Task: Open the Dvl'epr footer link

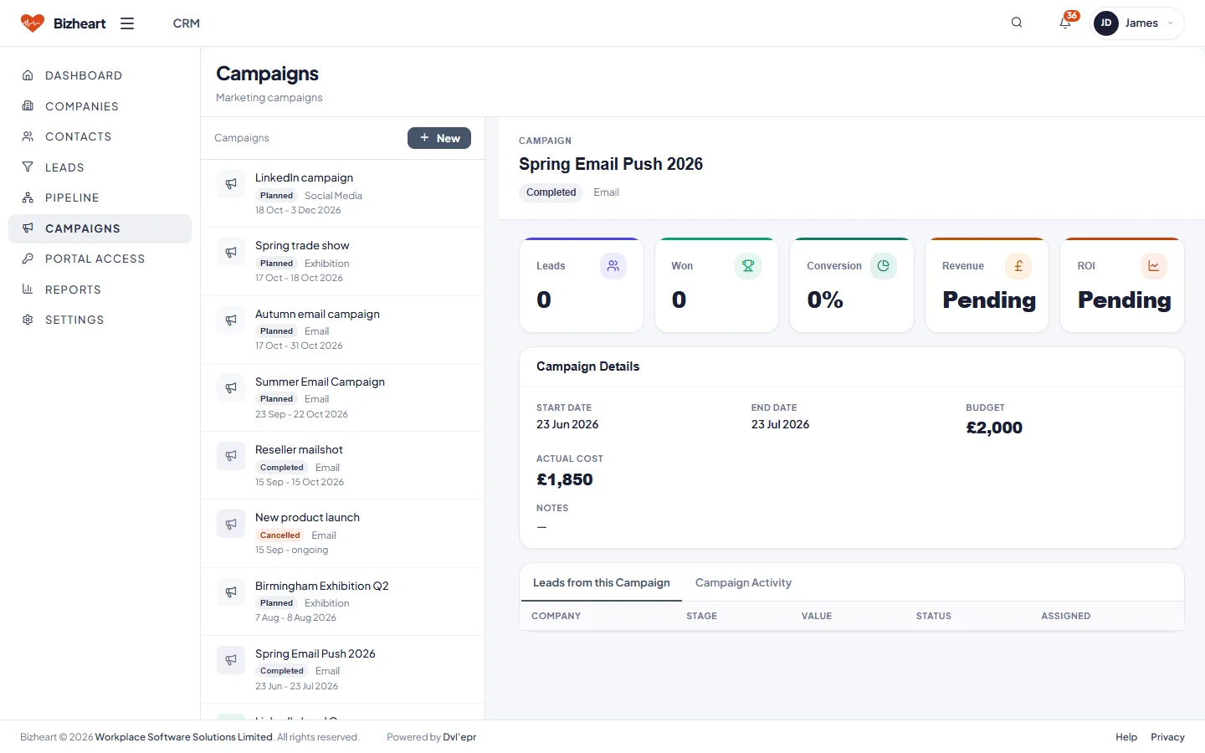Action: pos(459,737)
